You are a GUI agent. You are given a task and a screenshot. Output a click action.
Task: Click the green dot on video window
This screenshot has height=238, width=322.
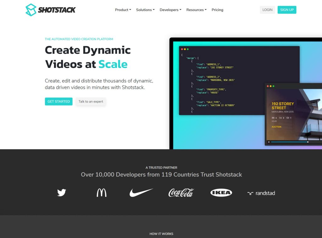click(274, 86)
